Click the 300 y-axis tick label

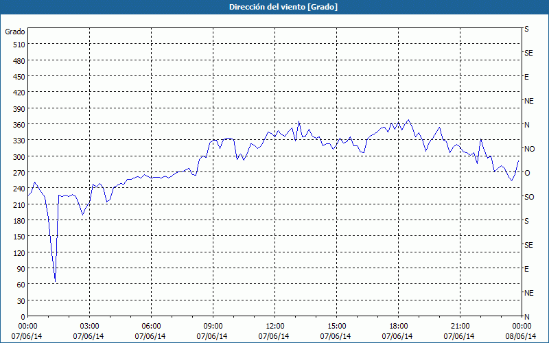tap(20, 157)
